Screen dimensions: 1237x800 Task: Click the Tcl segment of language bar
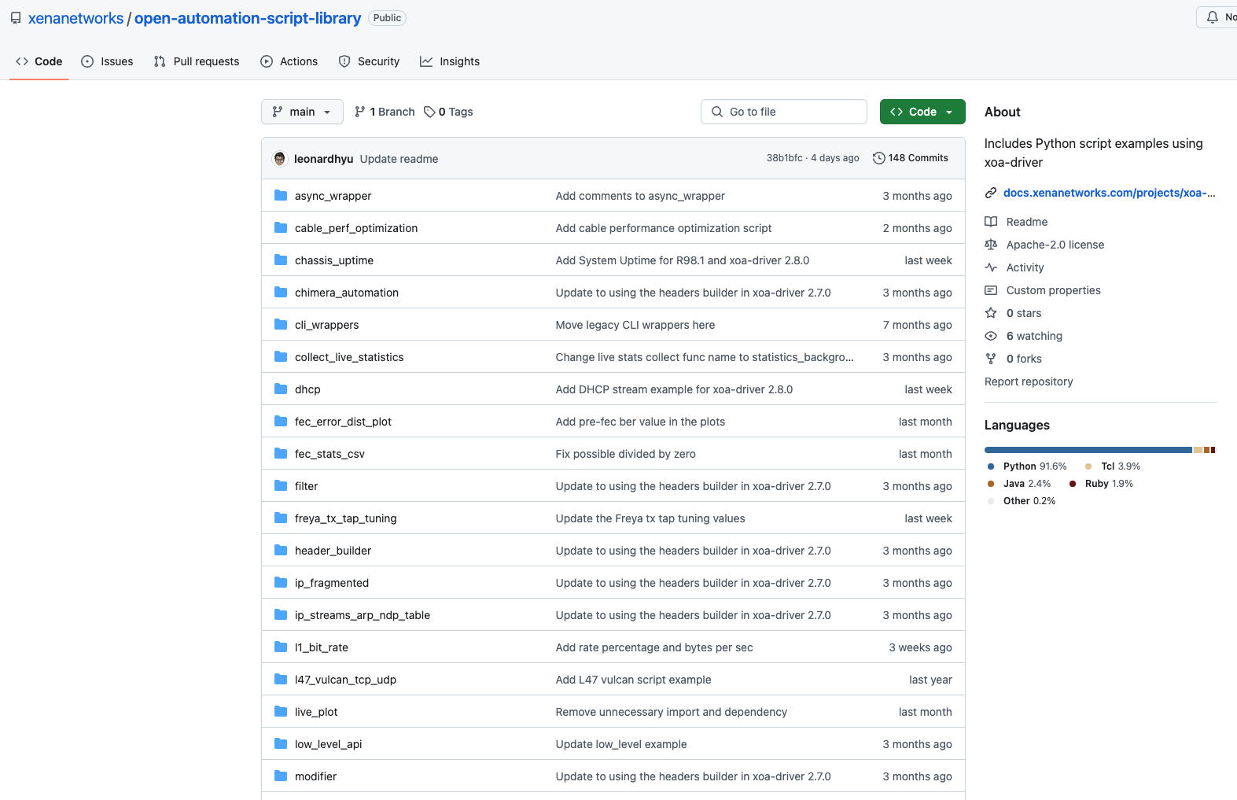point(1198,450)
